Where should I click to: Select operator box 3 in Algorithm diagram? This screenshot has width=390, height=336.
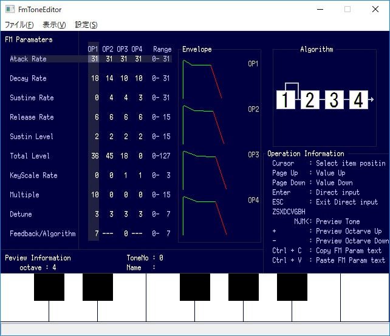[334, 99]
